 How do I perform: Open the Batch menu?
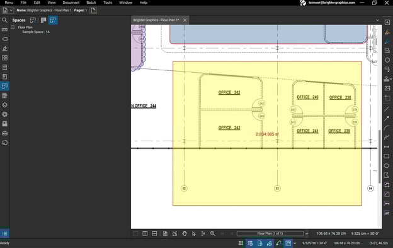click(91, 3)
